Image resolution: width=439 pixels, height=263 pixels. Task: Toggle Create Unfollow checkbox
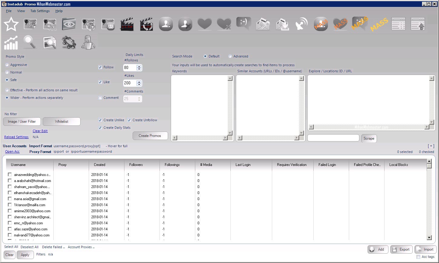point(129,120)
